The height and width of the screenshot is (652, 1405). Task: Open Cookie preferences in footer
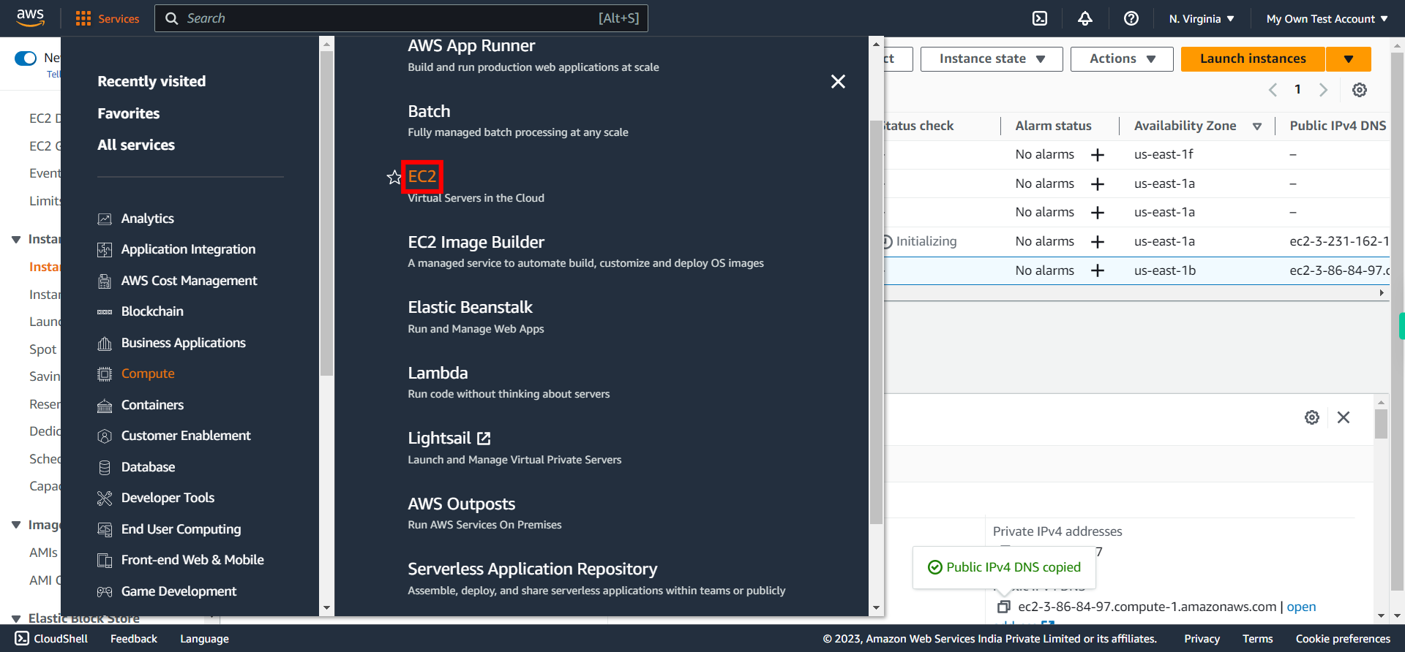pyautogui.click(x=1343, y=639)
